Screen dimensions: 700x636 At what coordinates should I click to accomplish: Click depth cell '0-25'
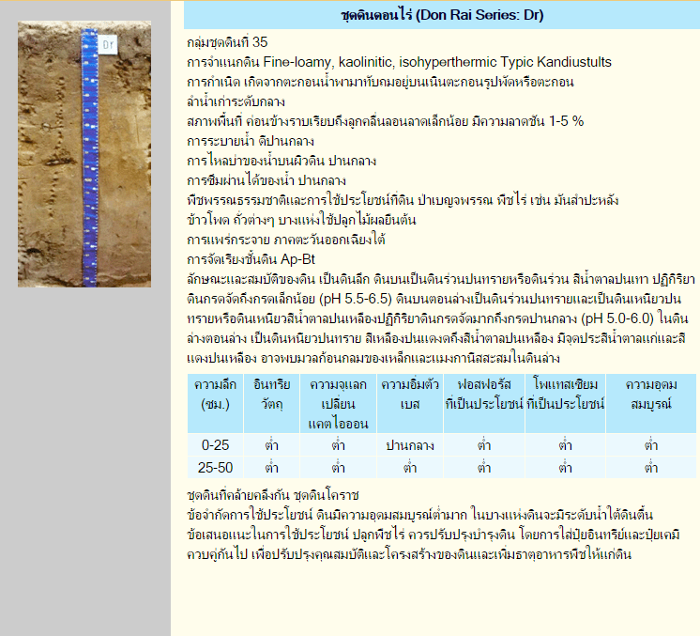pos(215,444)
